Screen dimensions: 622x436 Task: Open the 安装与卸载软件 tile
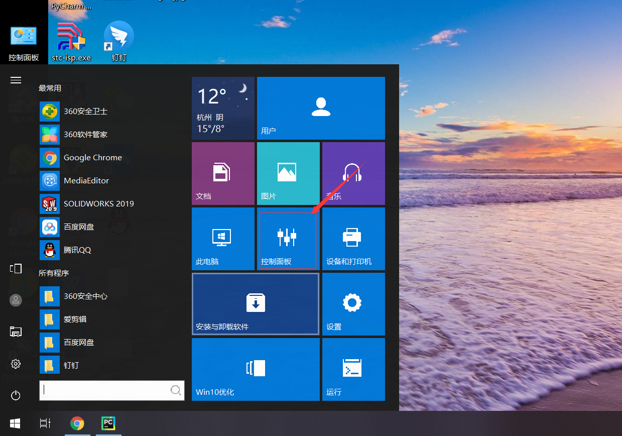[256, 304]
